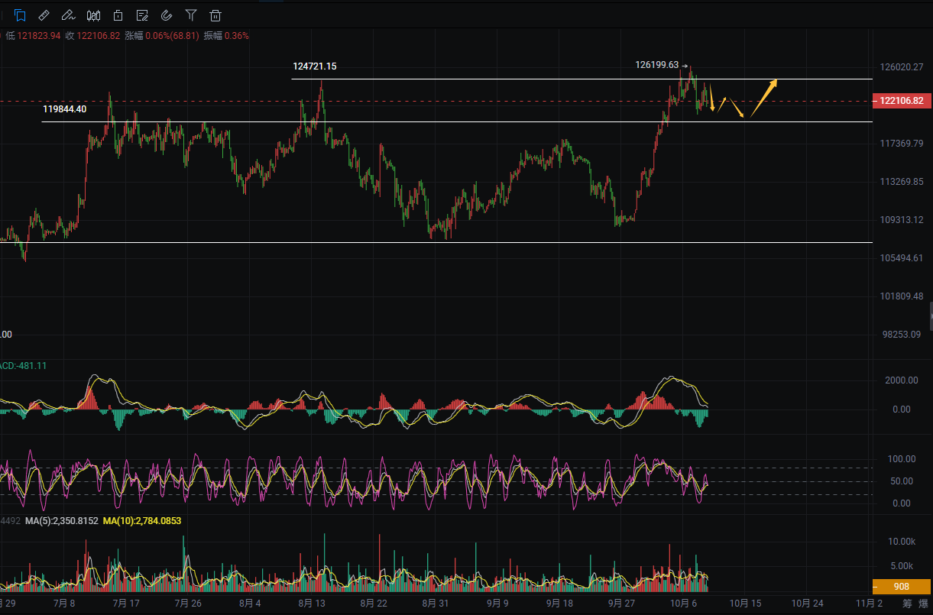This screenshot has height=615, width=933.
Task: Click the 爆 button at bottom right
Action: [922, 603]
